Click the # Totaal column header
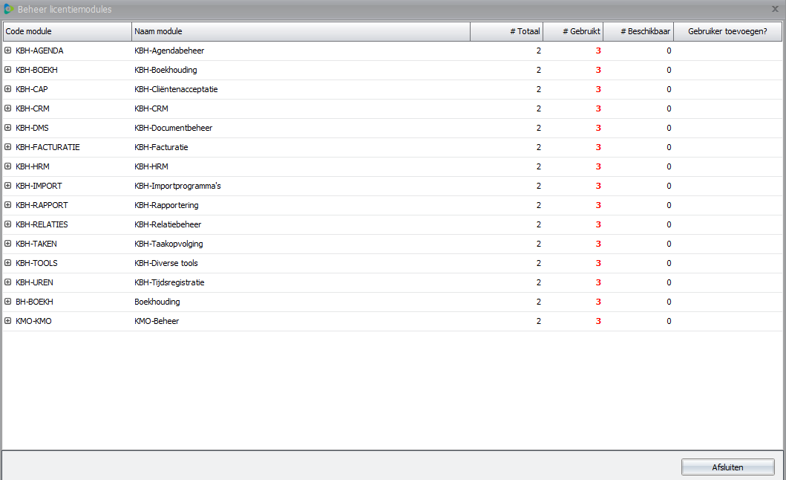Image resolution: width=786 pixels, height=480 pixels. pos(507,31)
